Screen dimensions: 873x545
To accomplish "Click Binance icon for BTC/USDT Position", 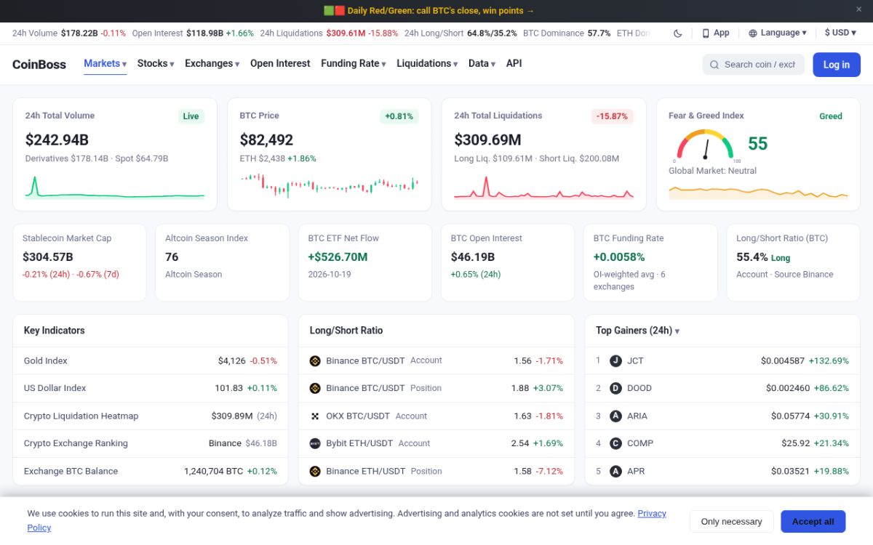I will tap(315, 388).
